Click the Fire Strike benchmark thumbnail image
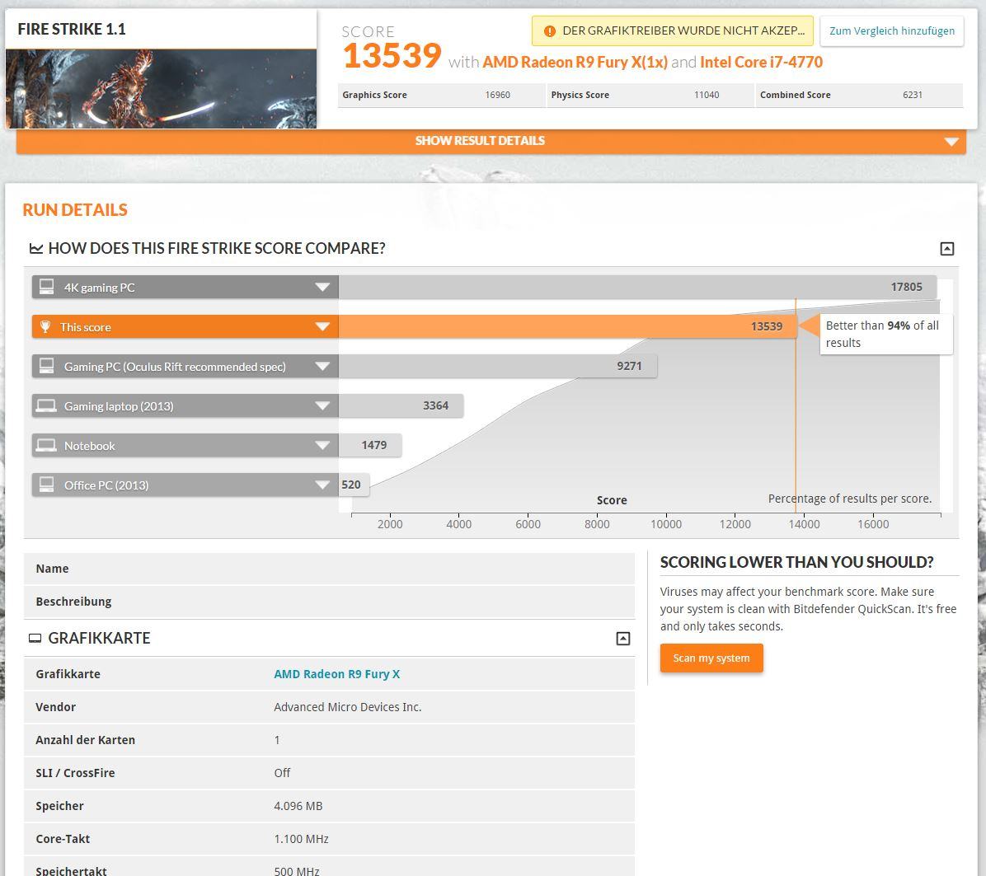Screen dimensions: 986x876 (x=161, y=89)
